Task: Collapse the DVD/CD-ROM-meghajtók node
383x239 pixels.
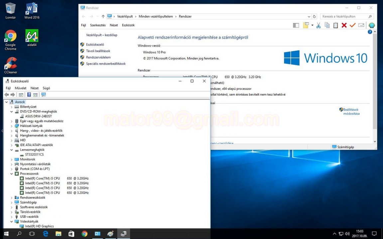Action: pyautogui.click(x=12, y=112)
